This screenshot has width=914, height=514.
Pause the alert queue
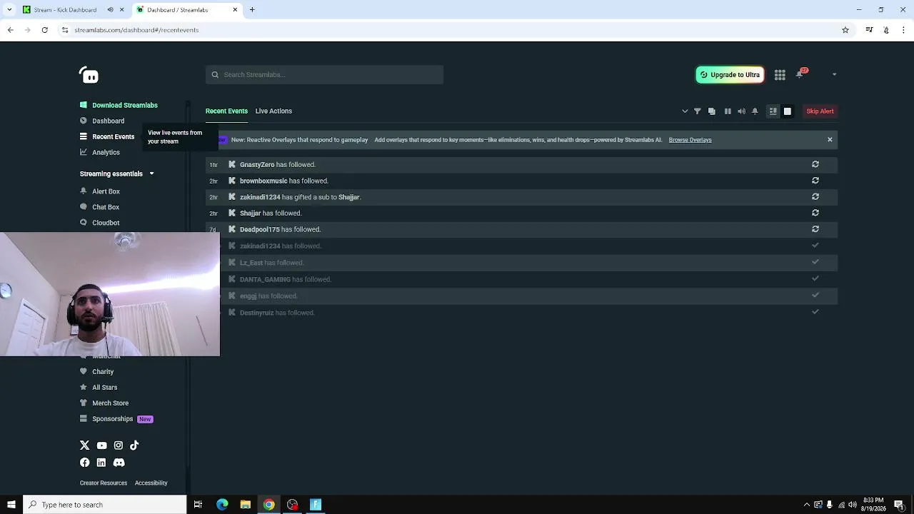pyautogui.click(x=728, y=111)
